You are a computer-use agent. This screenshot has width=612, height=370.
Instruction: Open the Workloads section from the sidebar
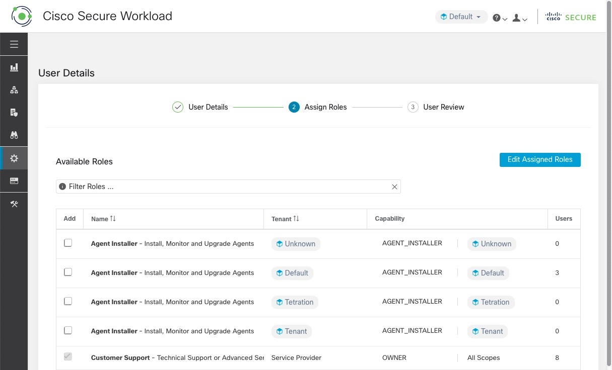coord(14,89)
